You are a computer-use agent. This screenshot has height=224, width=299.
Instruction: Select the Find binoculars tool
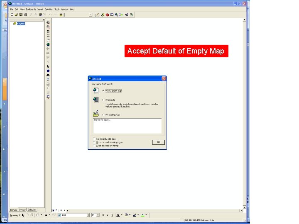pyautogui.click(x=48, y=75)
